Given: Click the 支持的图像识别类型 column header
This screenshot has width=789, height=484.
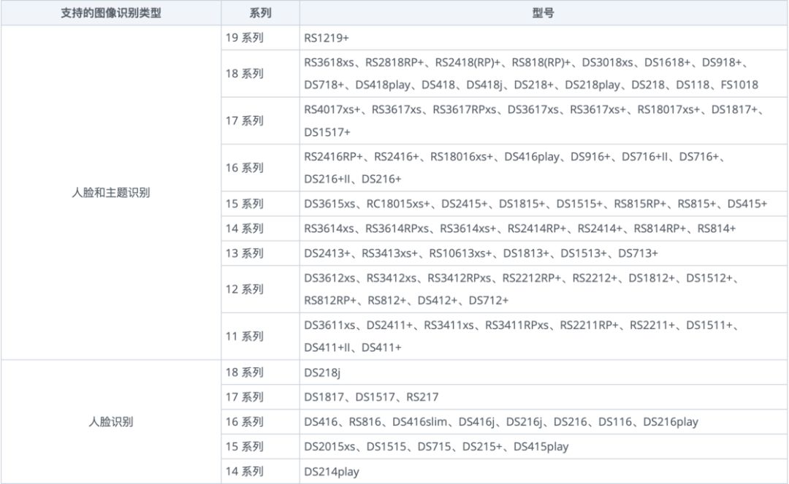Looking at the screenshot, I should tap(111, 14).
